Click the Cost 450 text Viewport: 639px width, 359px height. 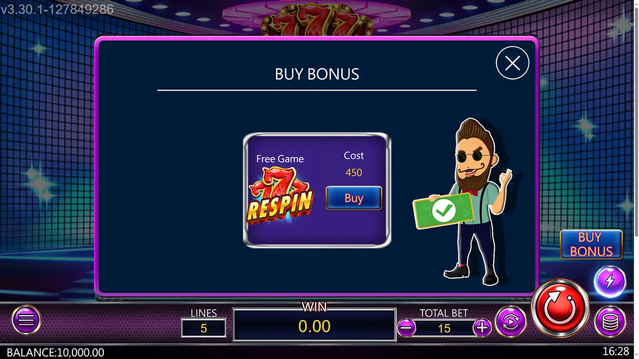pyautogui.click(x=354, y=164)
